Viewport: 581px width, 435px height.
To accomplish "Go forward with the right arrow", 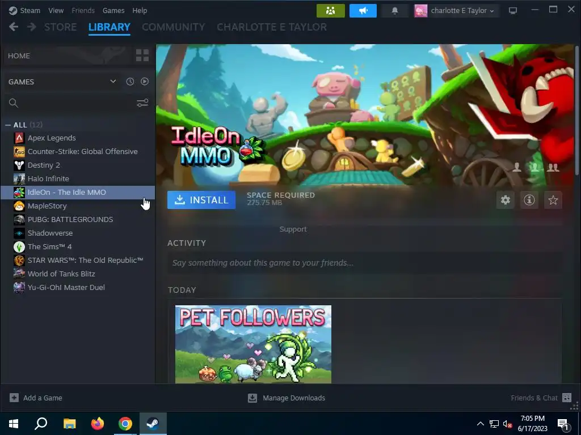I will (32, 27).
